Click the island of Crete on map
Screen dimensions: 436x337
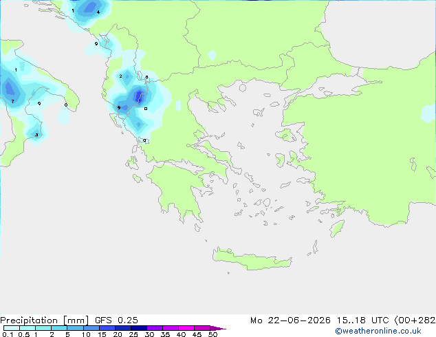(252, 259)
